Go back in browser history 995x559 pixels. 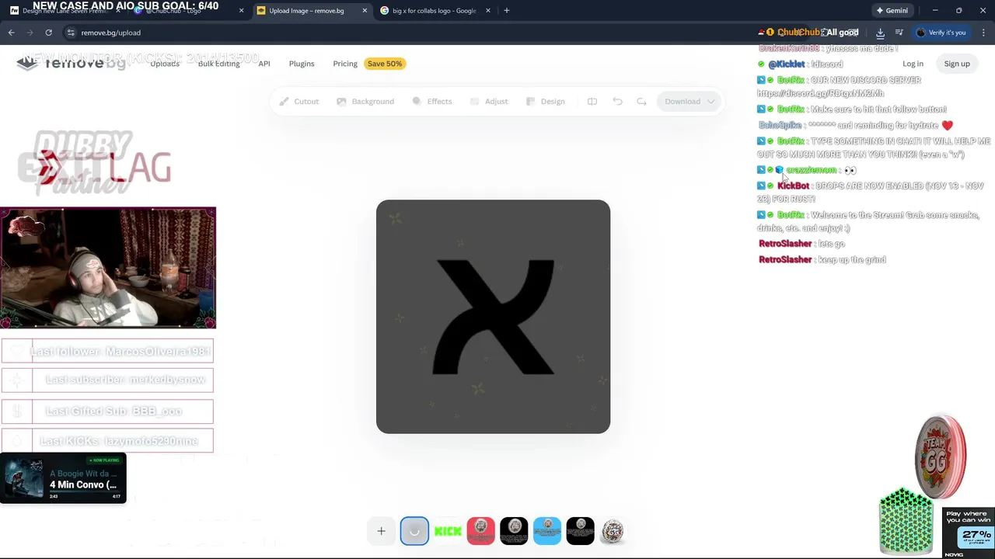coord(12,33)
